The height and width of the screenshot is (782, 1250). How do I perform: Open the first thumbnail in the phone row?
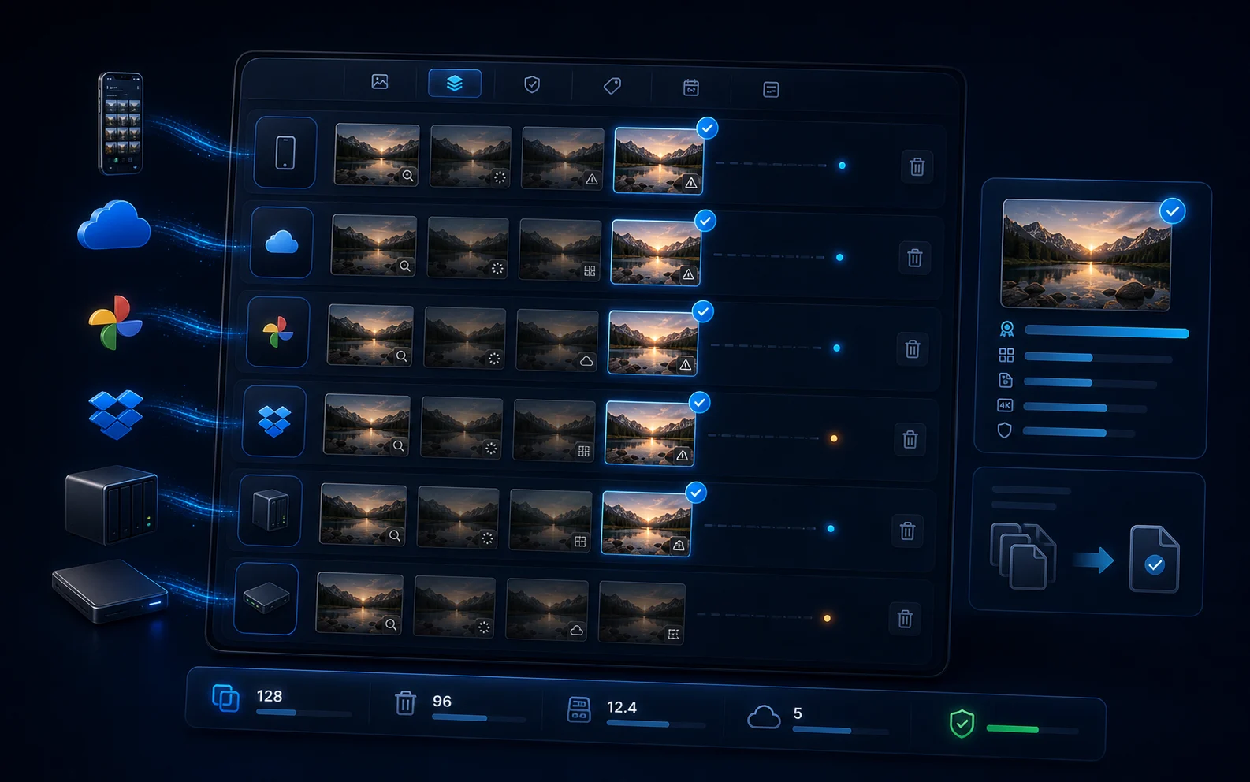click(377, 155)
